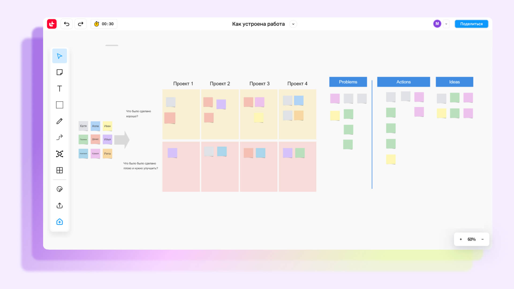This screenshot has height=289, width=514.
Task: Select the Ксения sticky note
Action: coord(95,154)
